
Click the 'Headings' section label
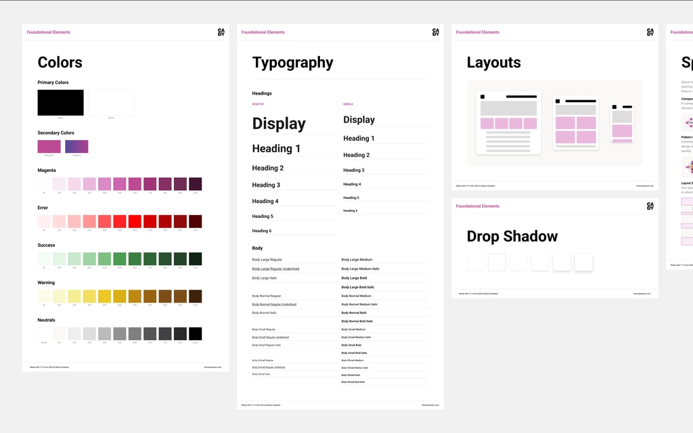(x=262, y=93)
